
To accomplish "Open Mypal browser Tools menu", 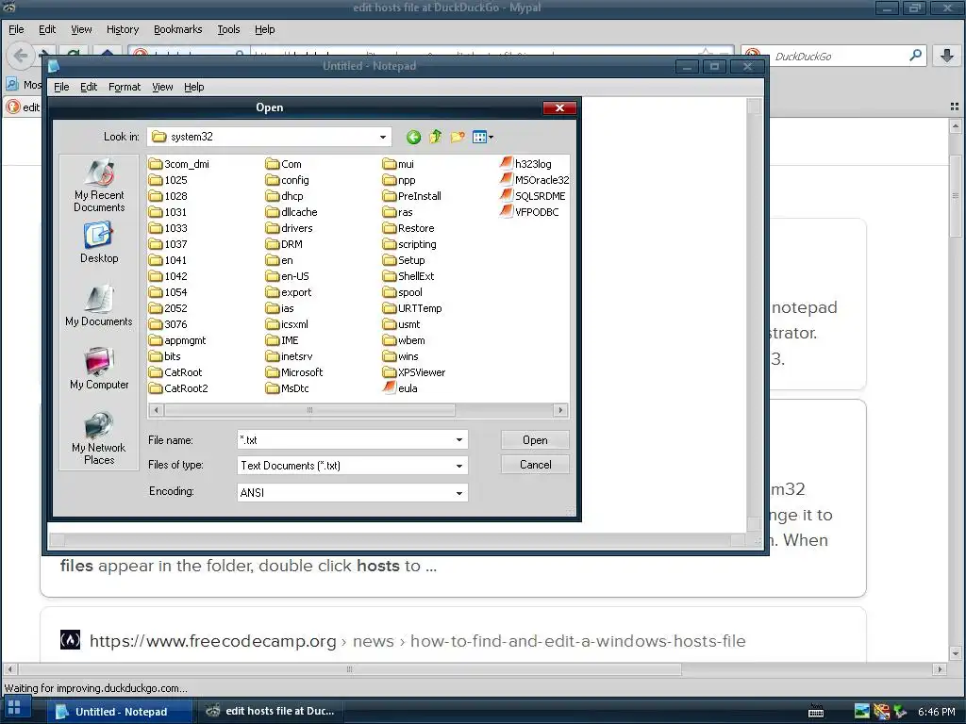I will click(228, 29).
